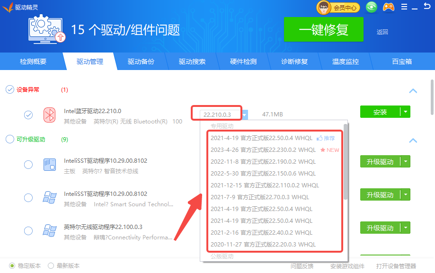Click the first InteliSST motherboard device icon
Viewport: 435px width, 273px height.
[50, 165]
